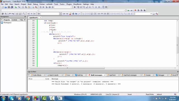The height and width of the screenshot is (101, 179).
Task: Click the editor vertical scrollbar thumb
Action: click(177, 45)
